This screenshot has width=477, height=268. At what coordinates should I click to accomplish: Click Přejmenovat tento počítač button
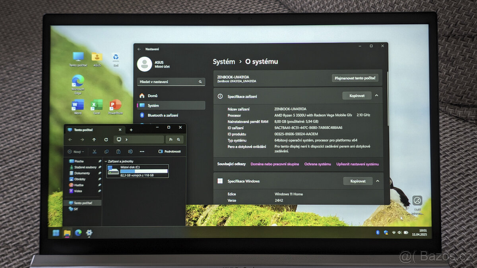pyautogui.click(x=355, y=78)
